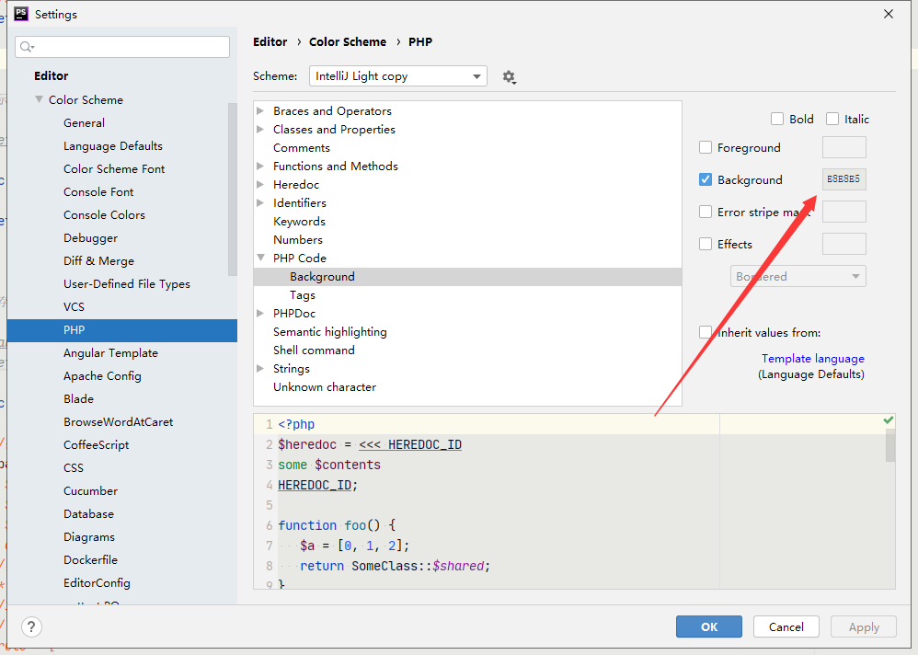Click the search magnifier icon
Screen dimensions: 918x655
click(x=27, y=47)
